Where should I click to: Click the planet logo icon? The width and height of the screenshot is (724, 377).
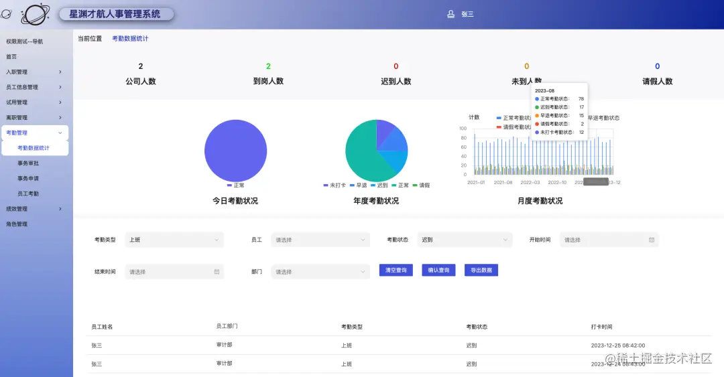[35, 14]
